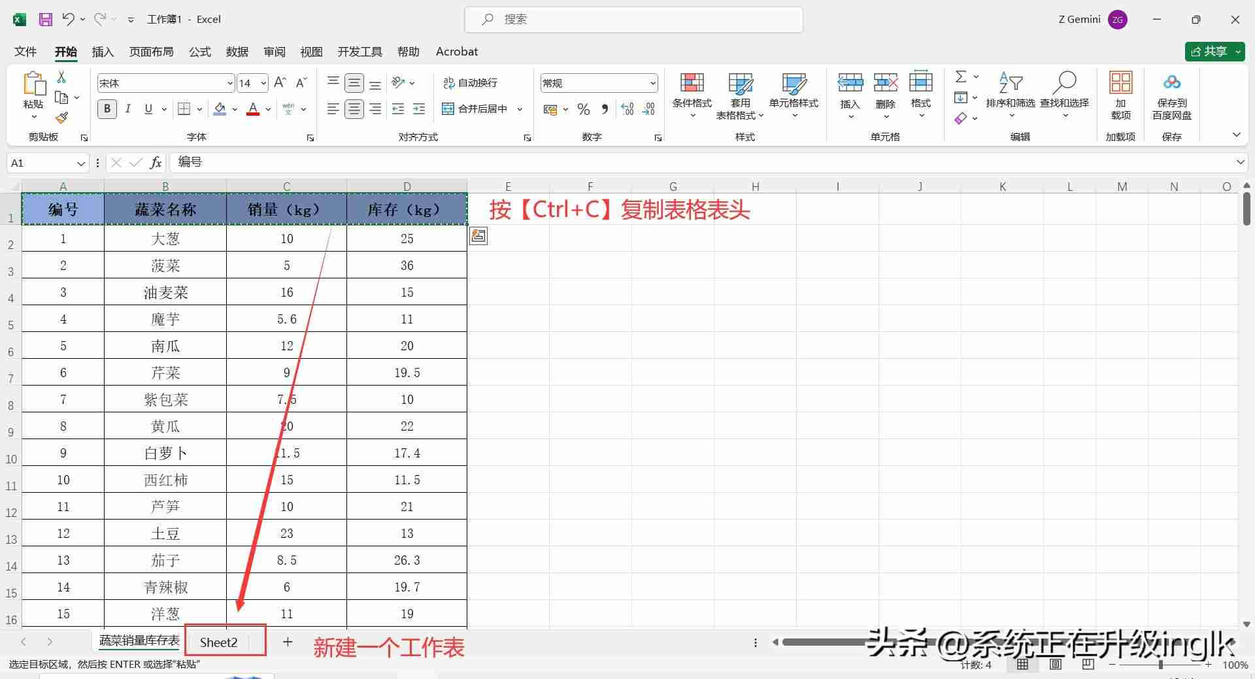Click the percent style icon
The image size is (1255, 679).
click(x=584, y=109)
